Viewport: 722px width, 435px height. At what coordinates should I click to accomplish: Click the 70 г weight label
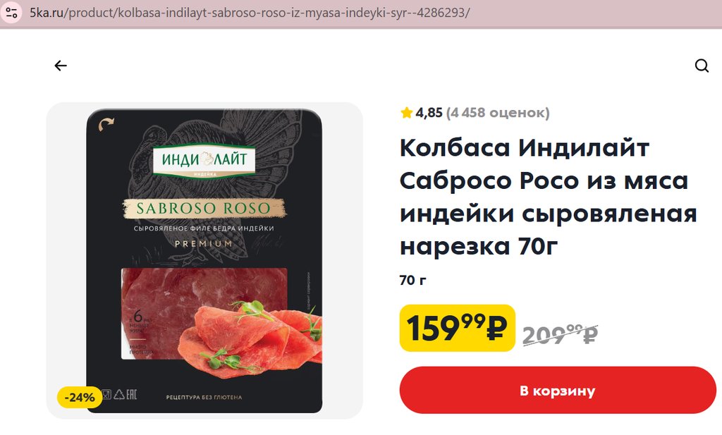tap(413, 280)
